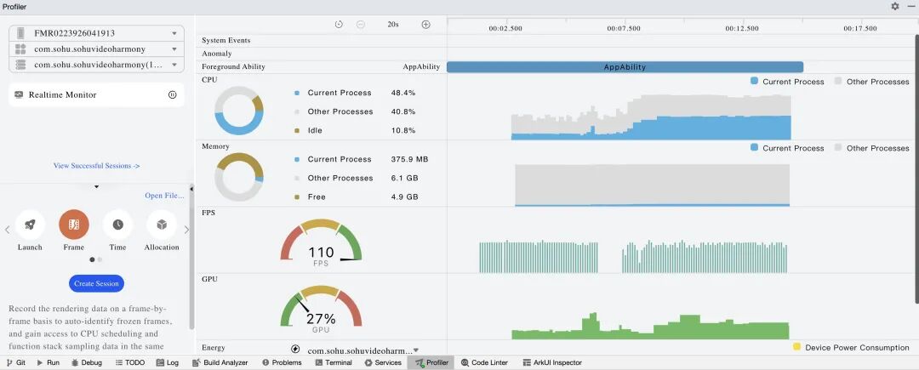Screen dimensions: 919x370
Task: Minimize the Profiler panel
Action: (911, 7)
